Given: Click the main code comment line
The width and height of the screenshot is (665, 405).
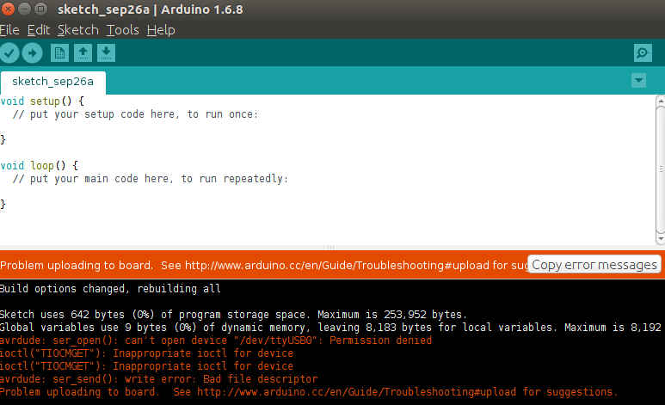Looking at the screenshot, I should (151, 179).
